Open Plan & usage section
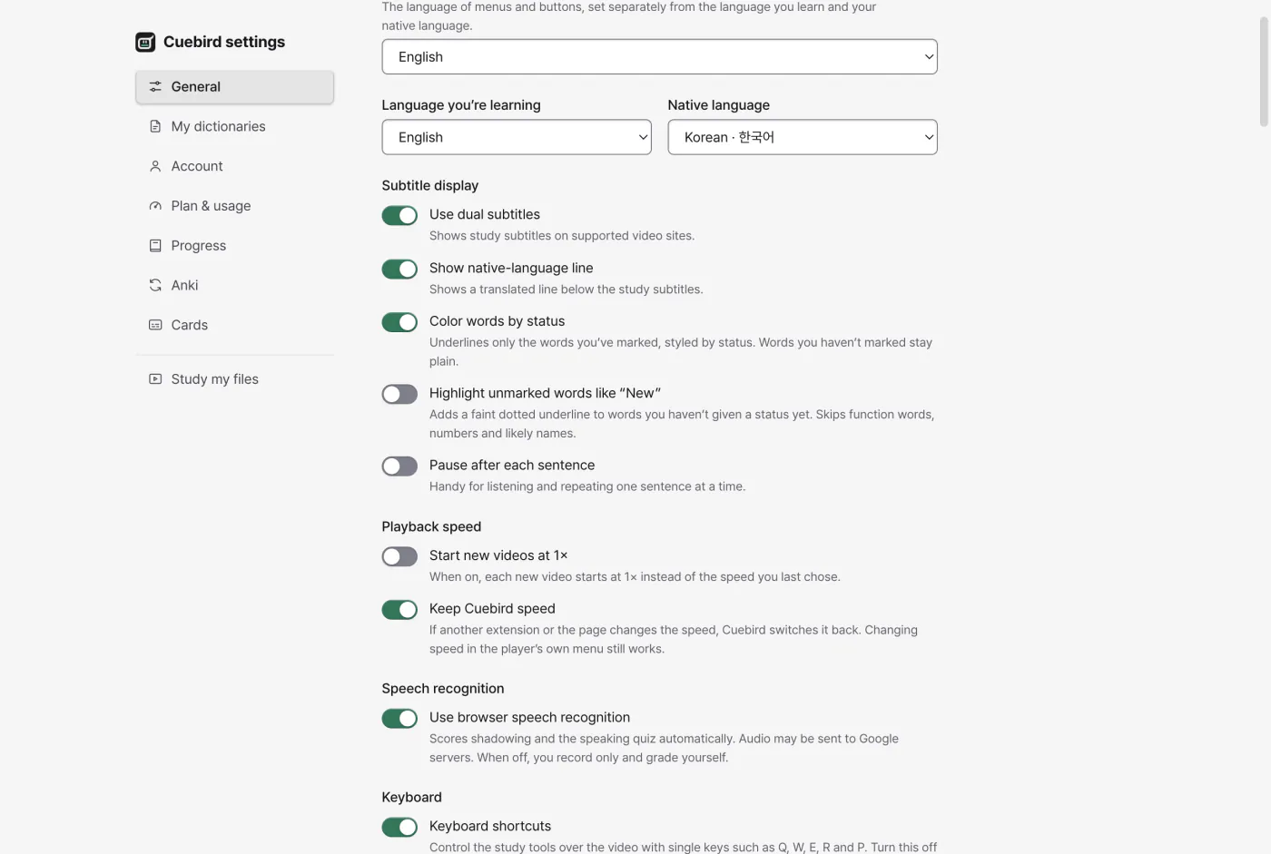 coord(234,206)
